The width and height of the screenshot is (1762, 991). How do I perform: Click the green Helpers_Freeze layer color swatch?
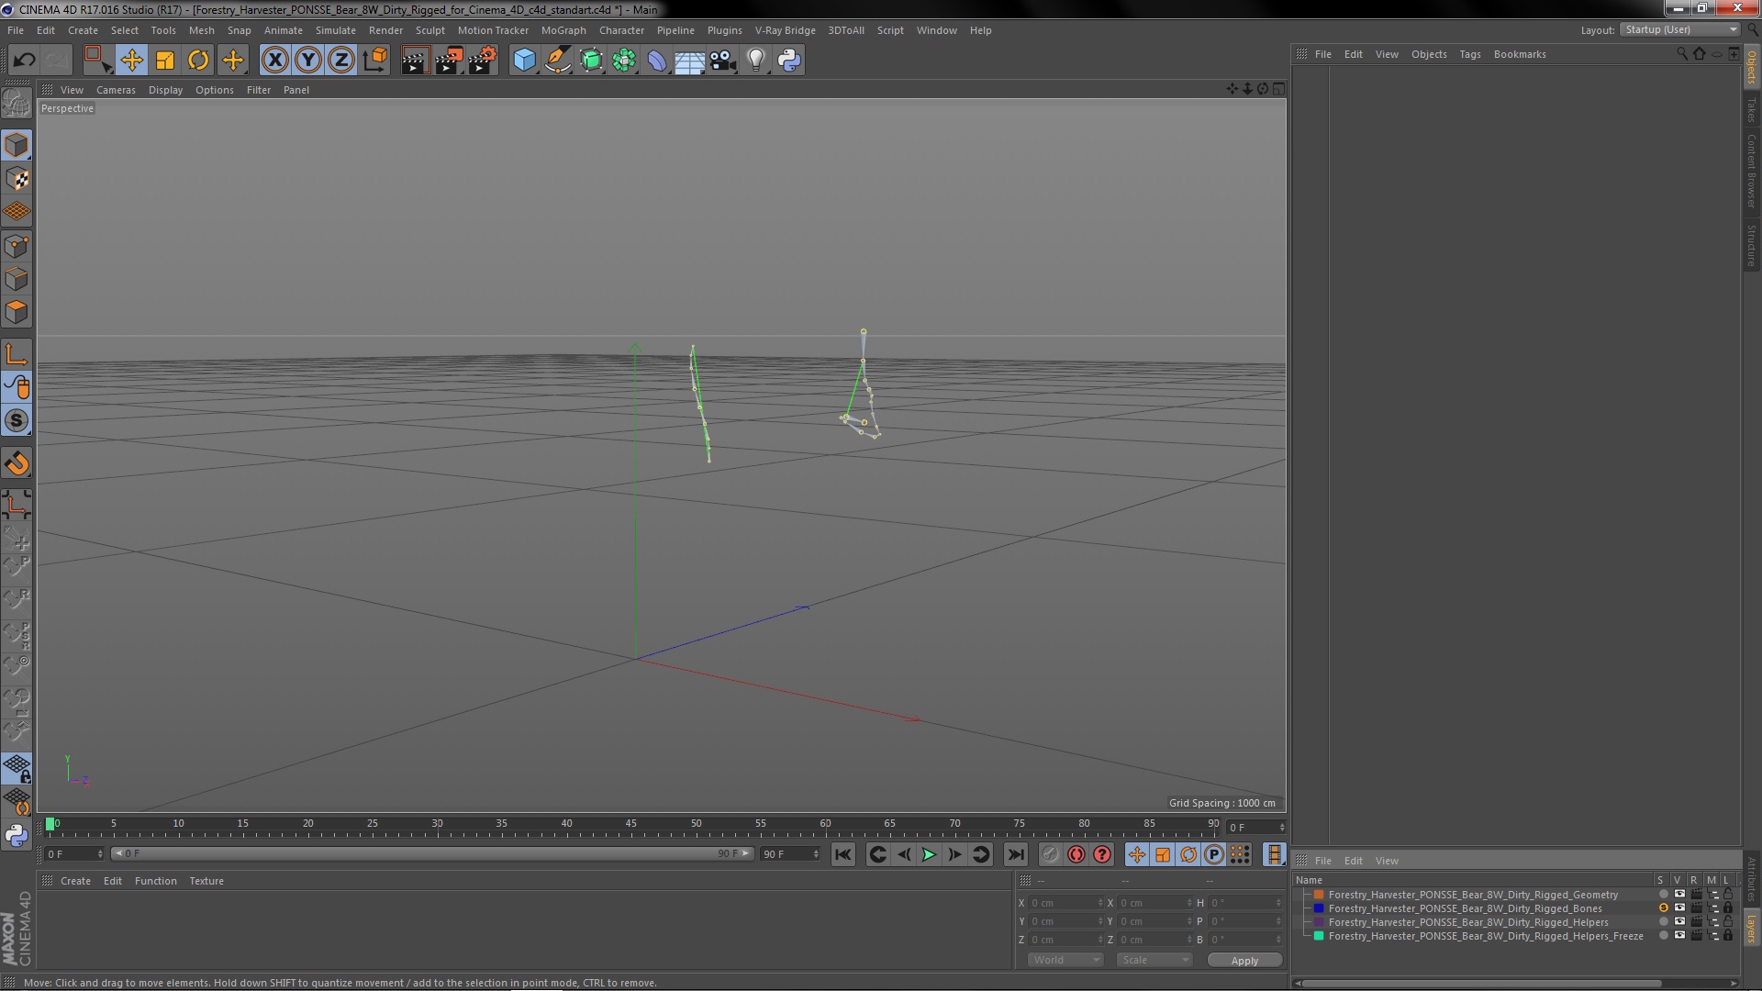point(1319,936)
